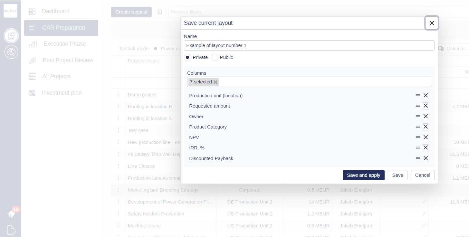Select the Private radio option
Viewport: 469px width, 237px height.
click(187, 57)
